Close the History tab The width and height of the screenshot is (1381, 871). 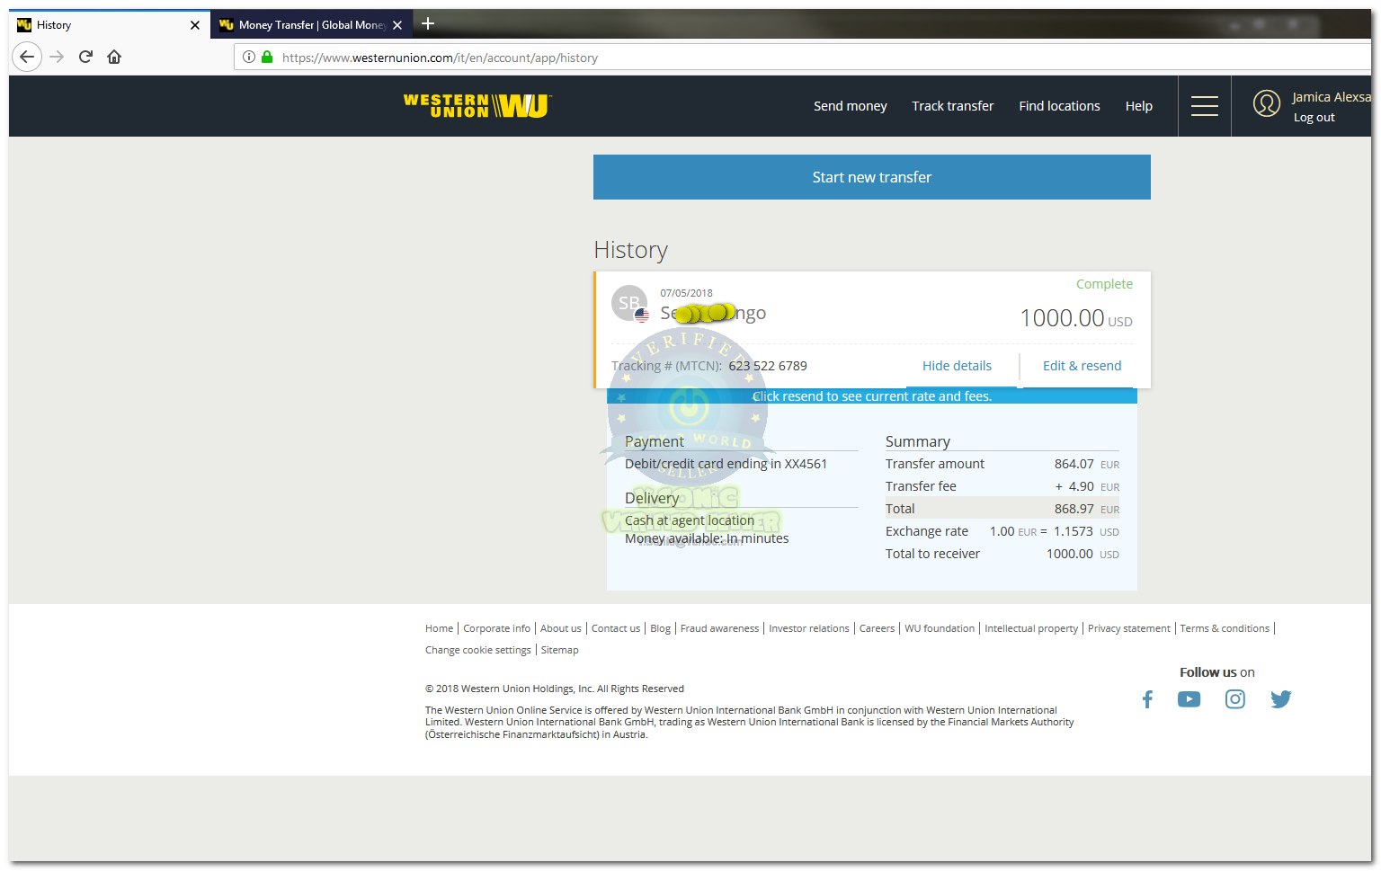point(195,25)
